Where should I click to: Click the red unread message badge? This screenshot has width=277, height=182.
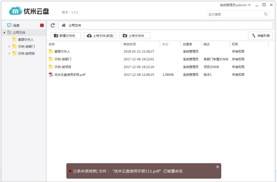42,25
